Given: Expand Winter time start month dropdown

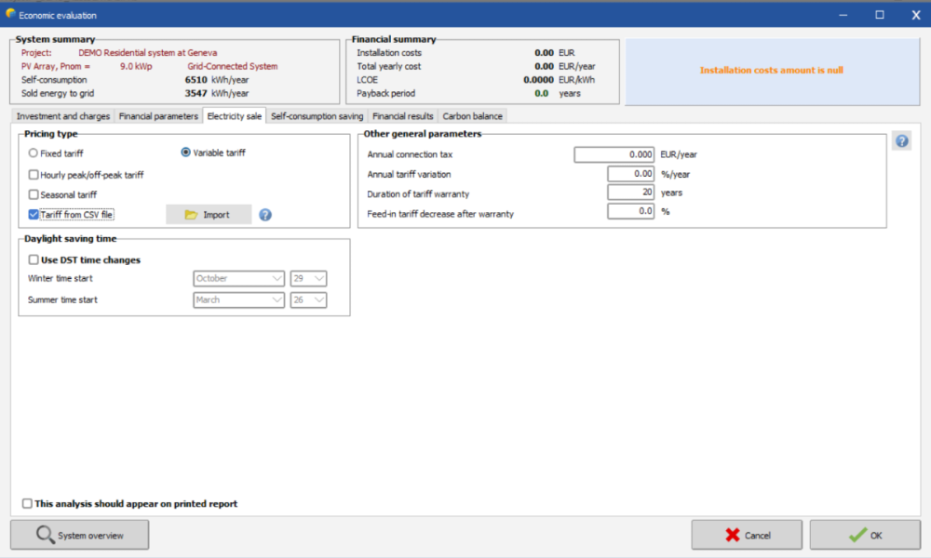Looking at the screenshot, I should [238, 278].
